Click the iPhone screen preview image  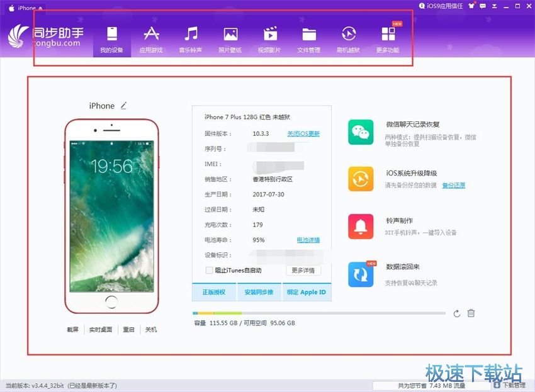pos(112,216)
